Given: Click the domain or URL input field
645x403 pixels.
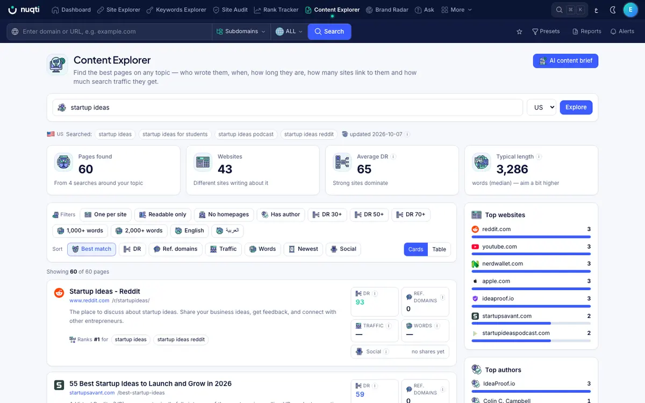Looking at the screenshot, I should coord(110,32).
